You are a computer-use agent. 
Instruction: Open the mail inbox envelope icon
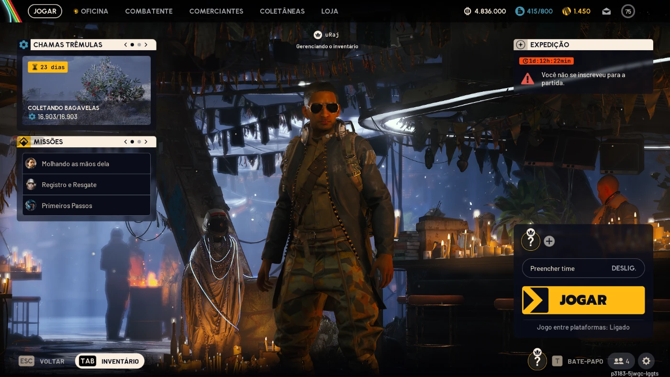[x=606, y=11]
